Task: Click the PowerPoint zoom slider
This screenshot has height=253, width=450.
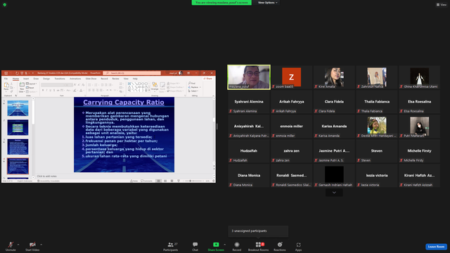Action: click(x=193, y=181)
